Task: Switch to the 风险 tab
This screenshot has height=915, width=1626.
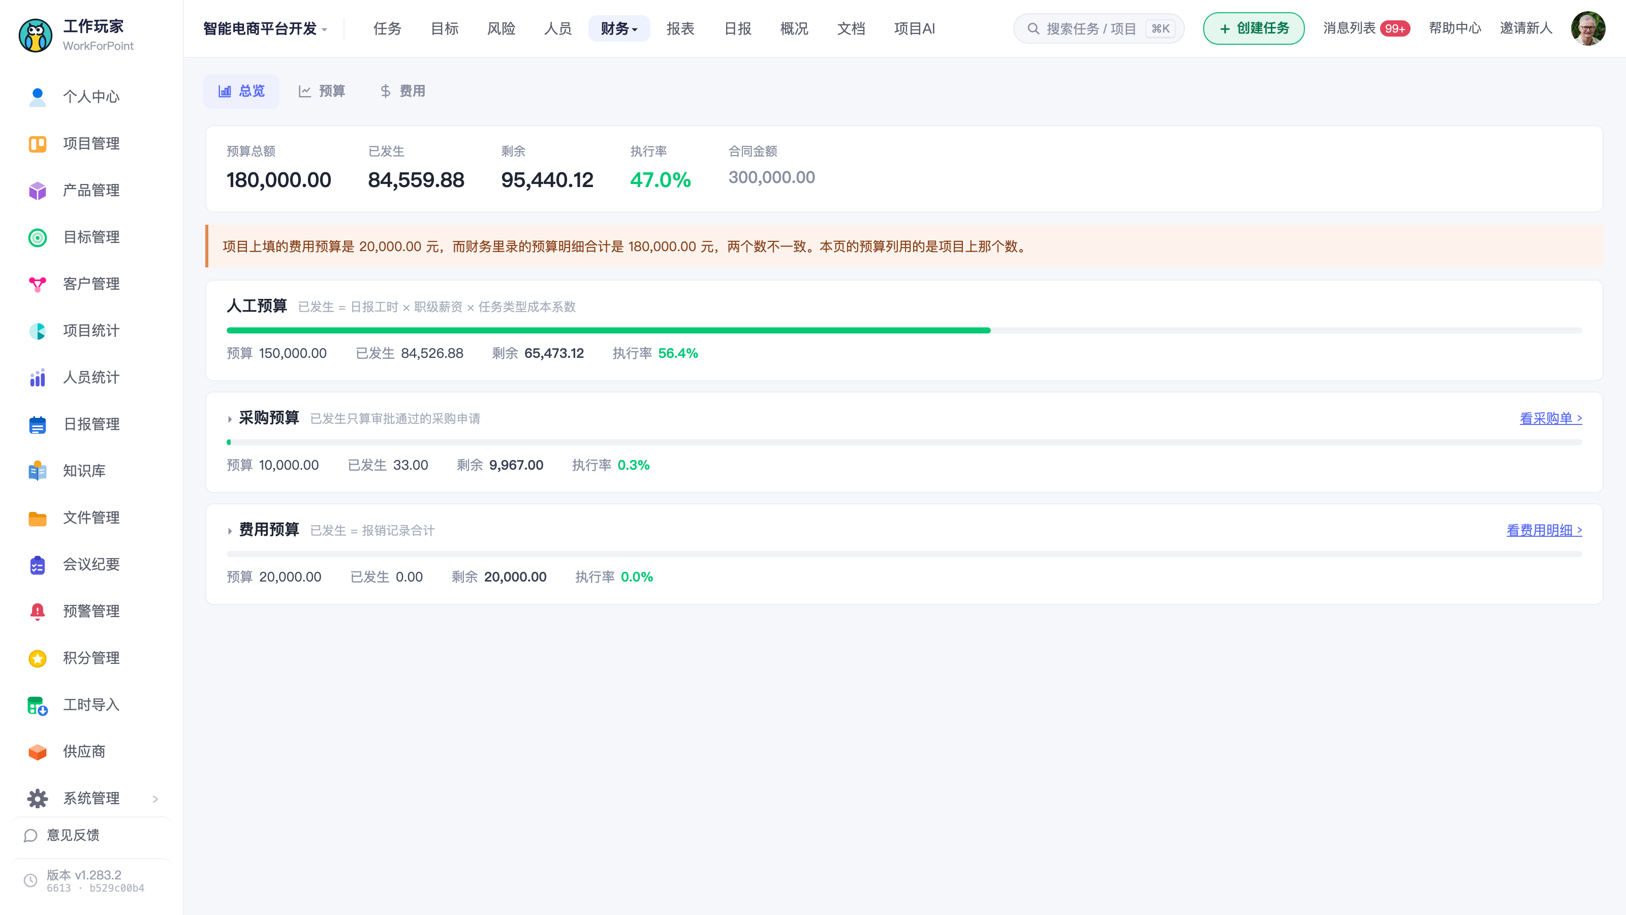Action: 501,28
